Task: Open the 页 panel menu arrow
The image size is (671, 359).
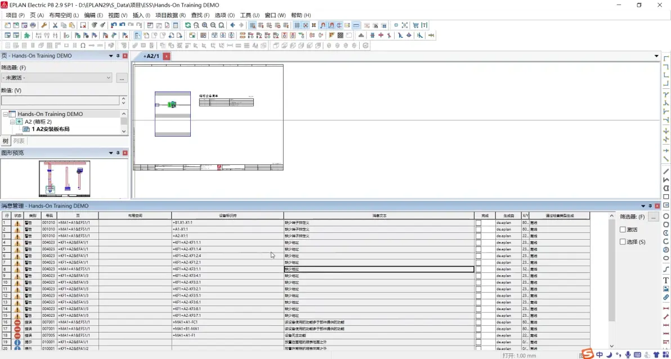Action: 111,56
